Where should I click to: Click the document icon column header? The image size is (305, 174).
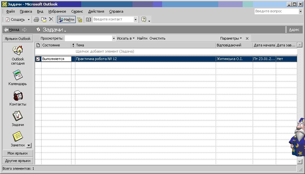[38, 45]
